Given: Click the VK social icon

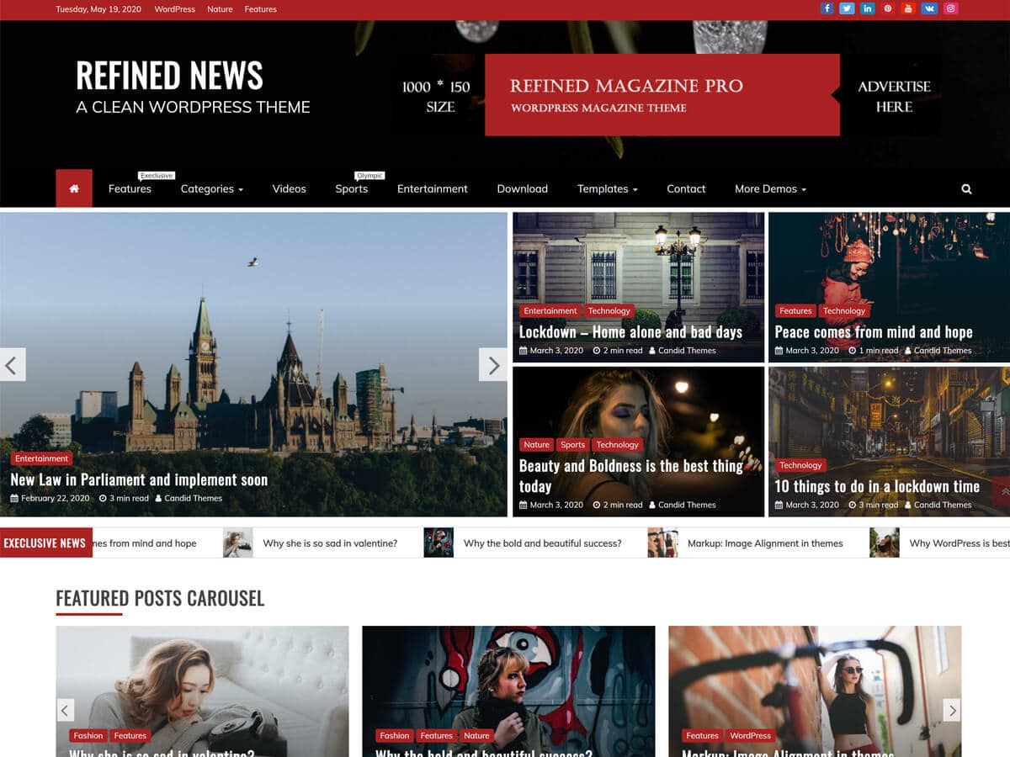Looking at the screenshot, I should click(929, 9).
